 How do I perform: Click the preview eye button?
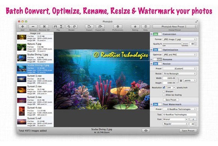point(146,131)
